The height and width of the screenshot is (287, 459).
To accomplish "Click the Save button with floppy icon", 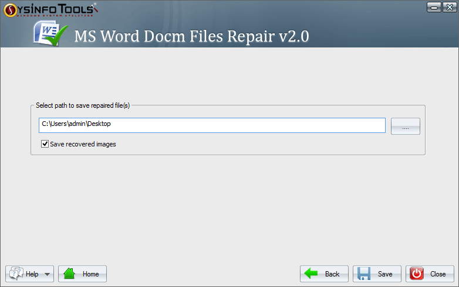I will [377, 274].
